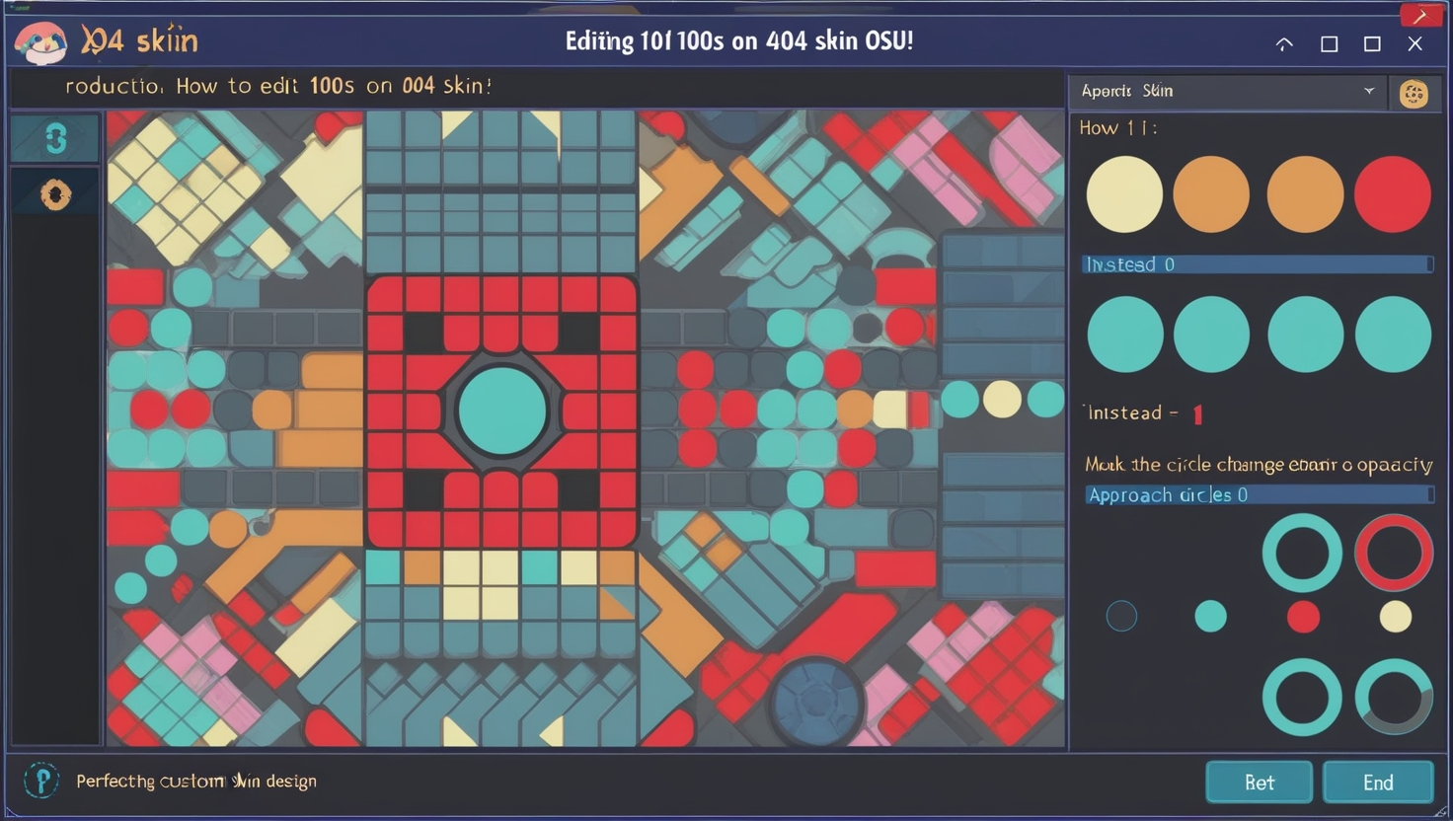This screenshot has height=821, width=1453.
Task: Click the mascot logo in title bar
Action: 40,42
